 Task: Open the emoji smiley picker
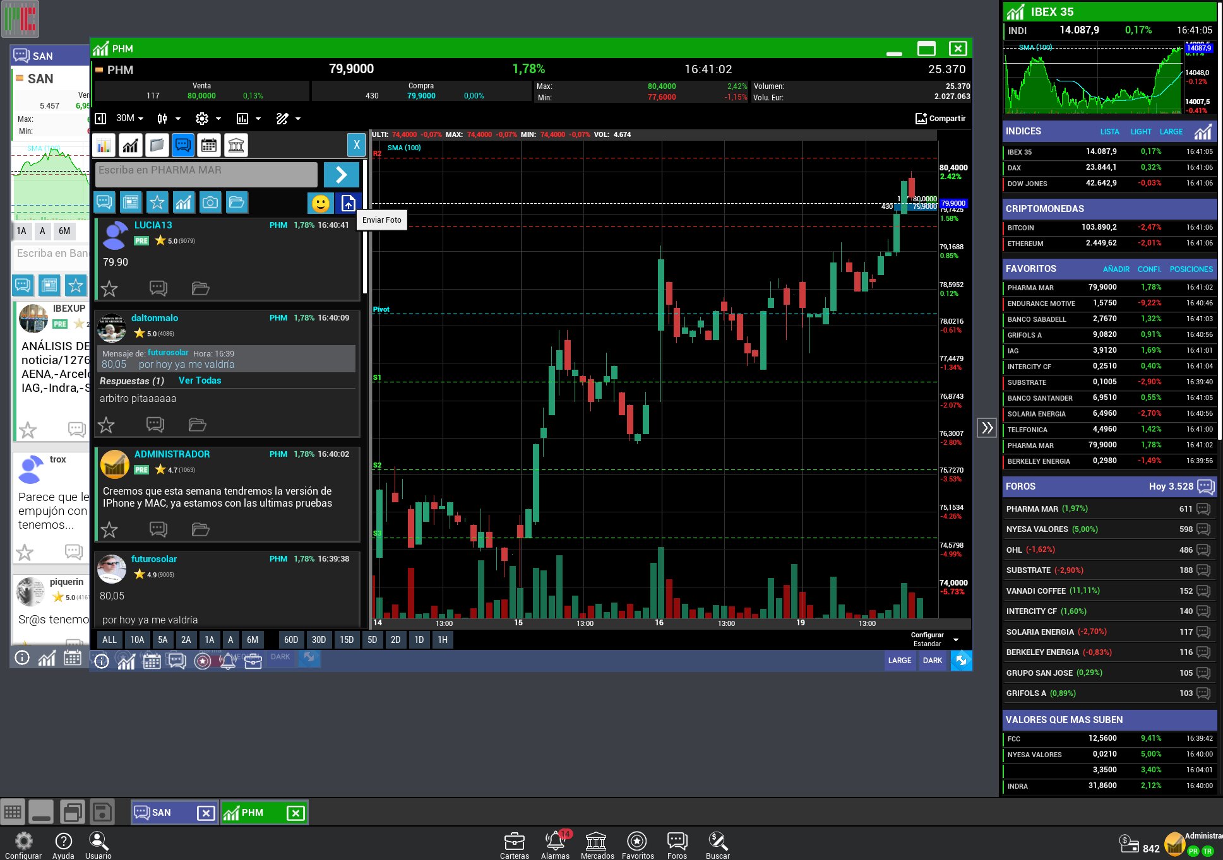click(x=321, y=203)
